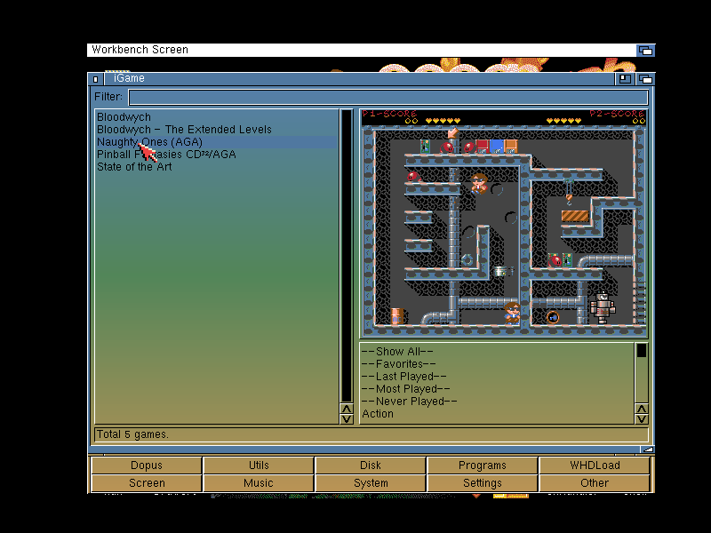
Task: Open the Dopus launcher button
Action: click(145, 465)
